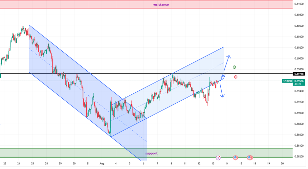Click the 0.59000 price axis label
Screen dimensions: 308x169
[299, 113]
